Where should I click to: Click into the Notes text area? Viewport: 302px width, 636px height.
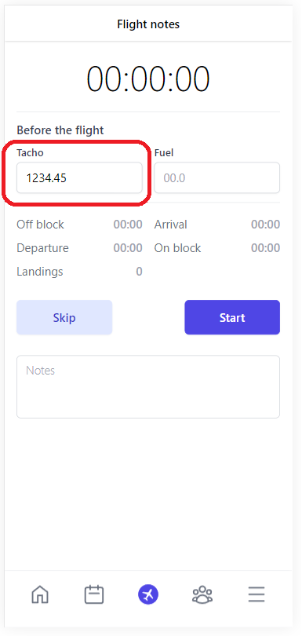[148, 386]
